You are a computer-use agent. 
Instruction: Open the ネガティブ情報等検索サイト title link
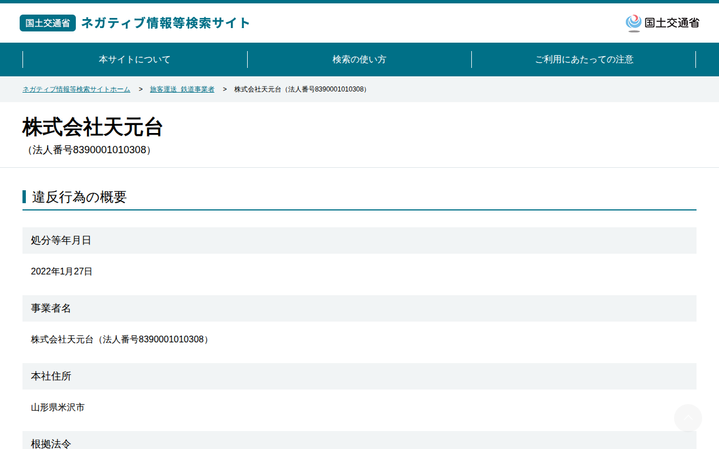(x=166, y=23)
